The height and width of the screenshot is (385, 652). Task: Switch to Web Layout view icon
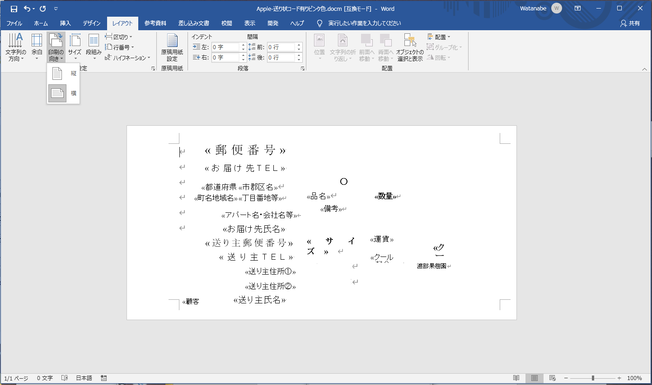(x=552, y=378)
